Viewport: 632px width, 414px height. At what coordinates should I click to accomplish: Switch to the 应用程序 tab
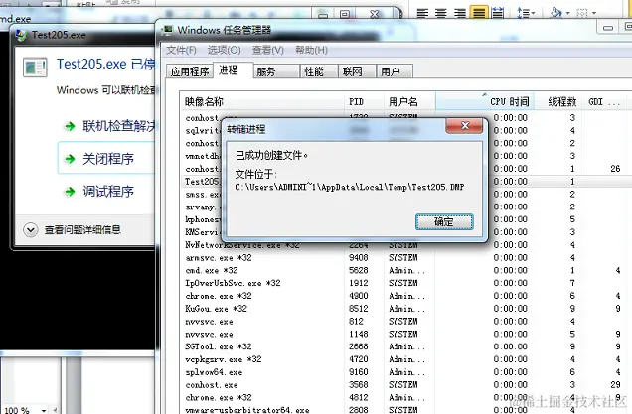[190, 71]
